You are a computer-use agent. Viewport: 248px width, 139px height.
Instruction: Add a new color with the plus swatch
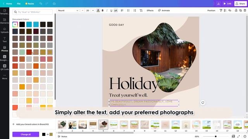(15, 24)
